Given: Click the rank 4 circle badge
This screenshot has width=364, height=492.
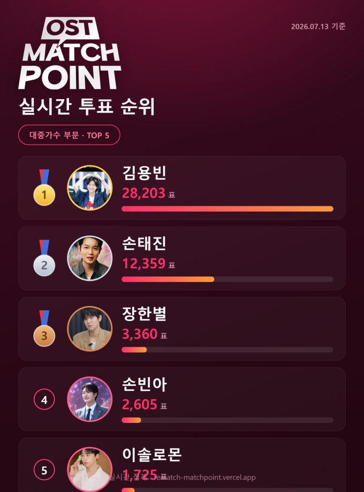Looking at the screenshot, I should click(x=44, y=399).
